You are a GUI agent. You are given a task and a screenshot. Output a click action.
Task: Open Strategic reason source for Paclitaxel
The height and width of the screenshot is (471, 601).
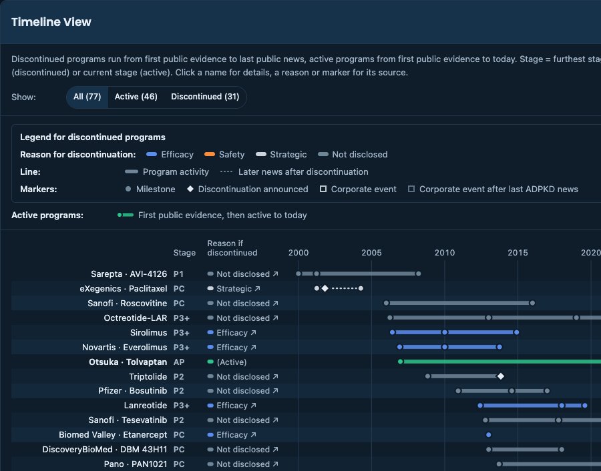tap(234, 289)
